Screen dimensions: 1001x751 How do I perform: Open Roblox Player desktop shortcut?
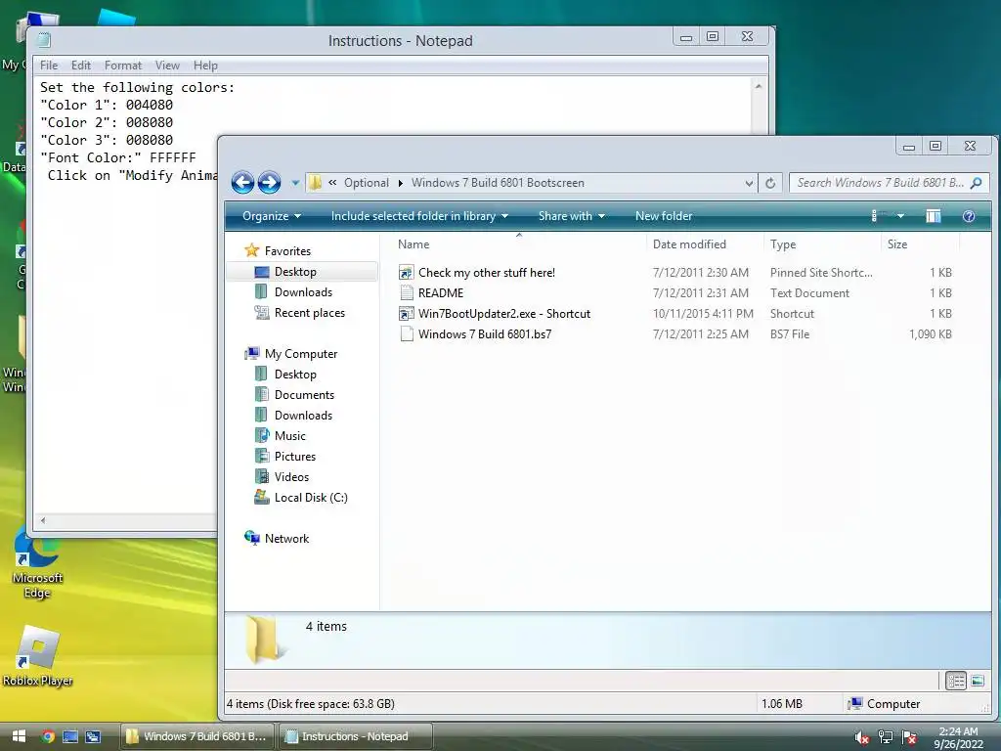point(37,656)
